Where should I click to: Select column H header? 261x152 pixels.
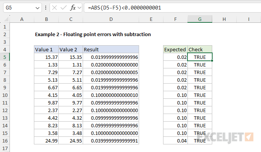click(224, 19)
